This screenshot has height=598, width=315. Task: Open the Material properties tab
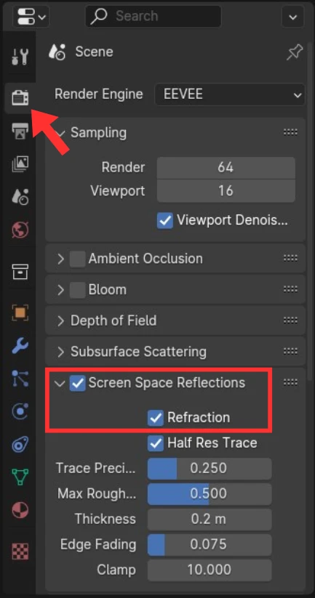[20, 510]
